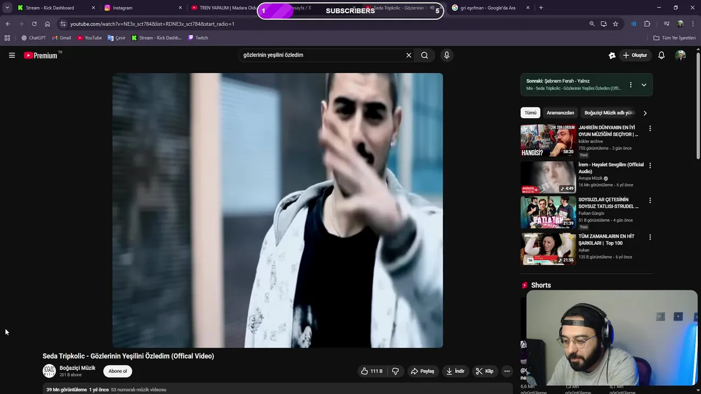
Task: Open İrem - Hayalet Sevgilim thumbnail
Action: coord(548,177)
